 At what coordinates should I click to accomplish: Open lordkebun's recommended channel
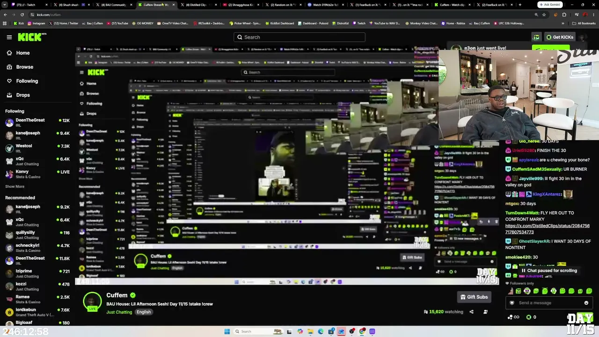(x=37, y=312)
